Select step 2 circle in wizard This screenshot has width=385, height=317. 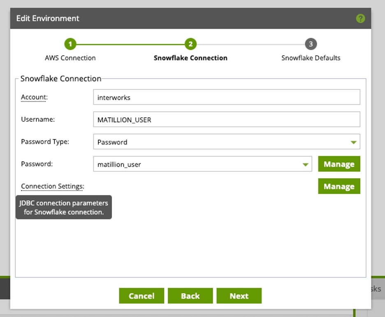click(x=190, y=44)
